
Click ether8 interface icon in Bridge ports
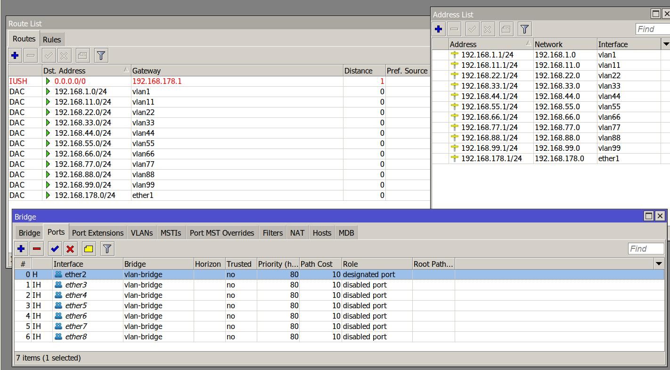pos(58,337)
